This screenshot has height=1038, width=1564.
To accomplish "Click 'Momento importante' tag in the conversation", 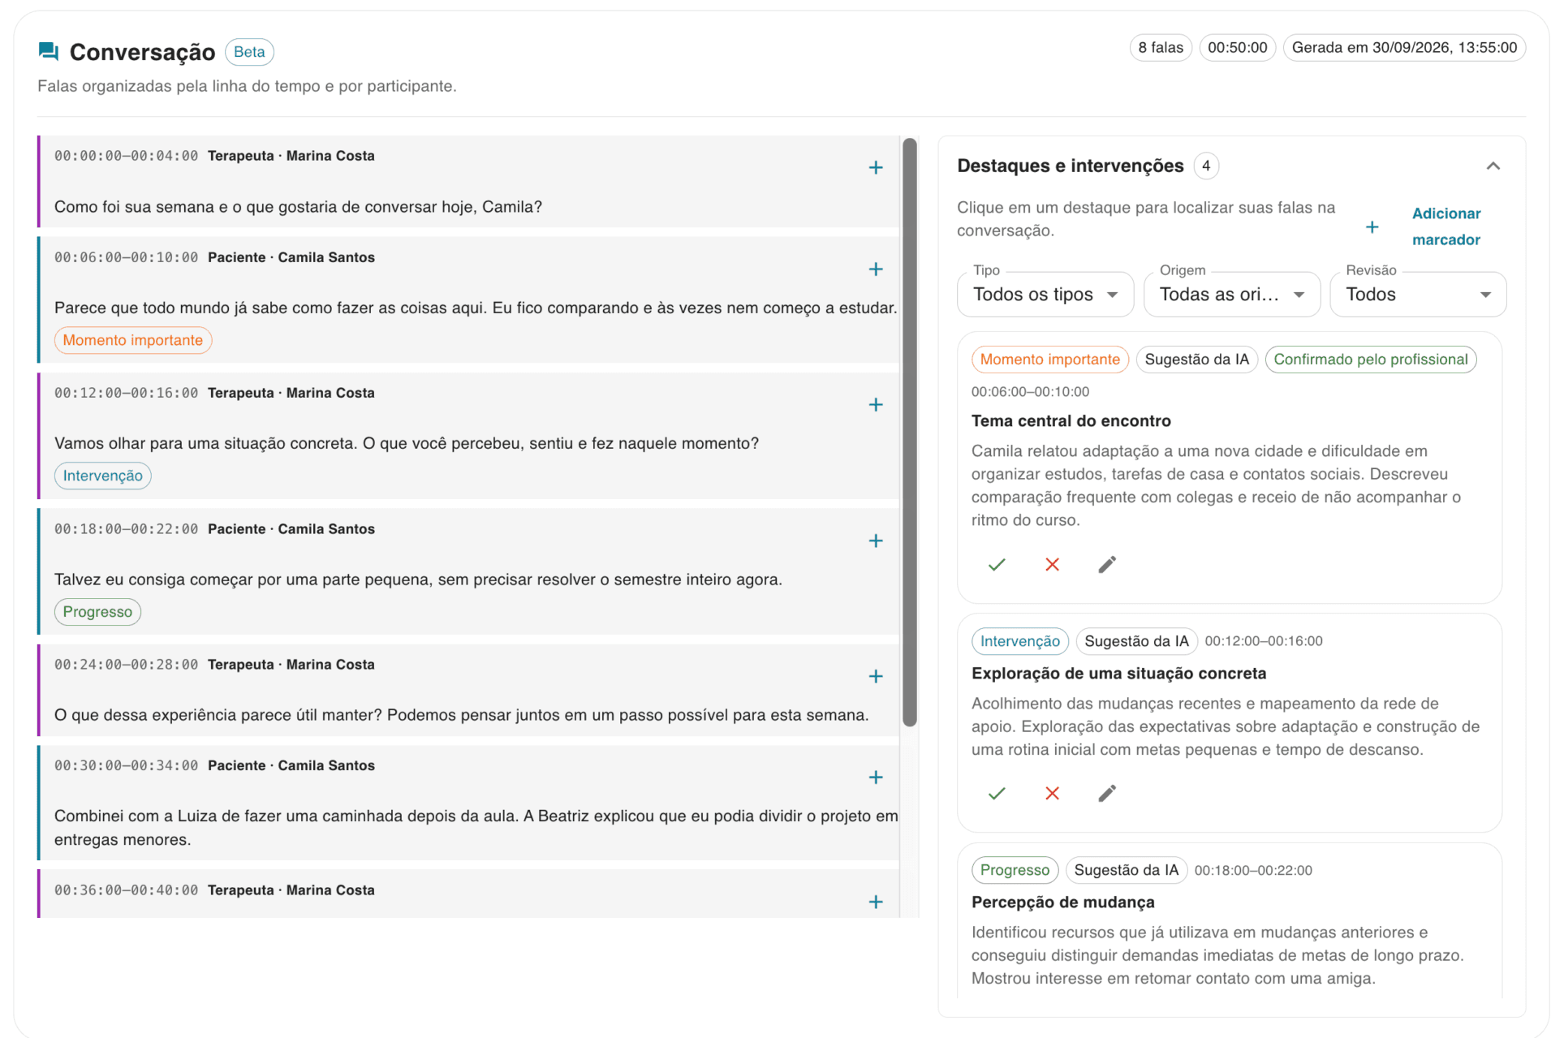I will [133, 341].
